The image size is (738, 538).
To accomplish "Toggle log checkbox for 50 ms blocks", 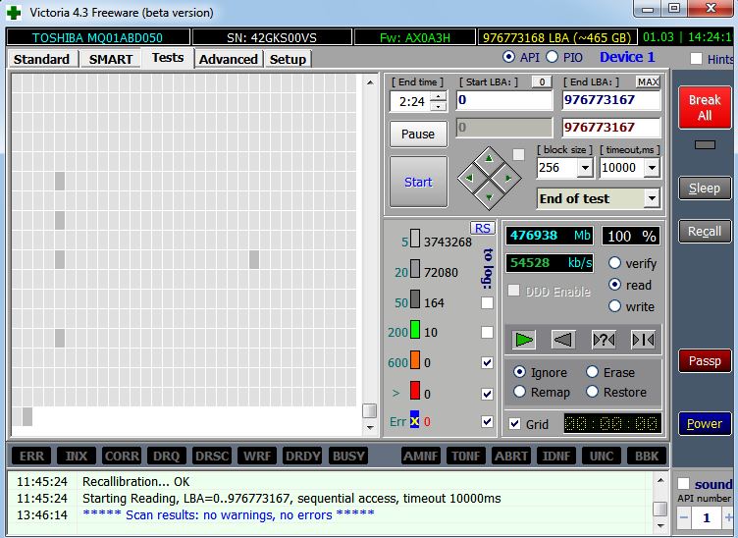I will [x=487, y=302].
